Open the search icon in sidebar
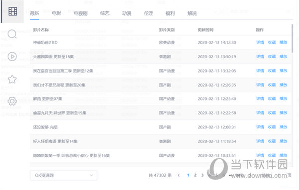Screen dimensions: 299x190 coord(12,34)
